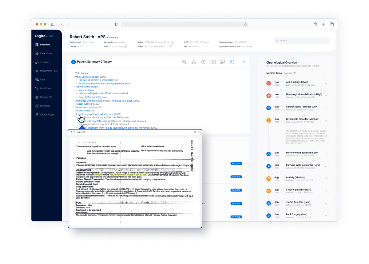The width and height of the screenshot is (369, 264).
Task: Select the hand body-system filter icon
Action: pyautogui.click(x=184, y=62)
